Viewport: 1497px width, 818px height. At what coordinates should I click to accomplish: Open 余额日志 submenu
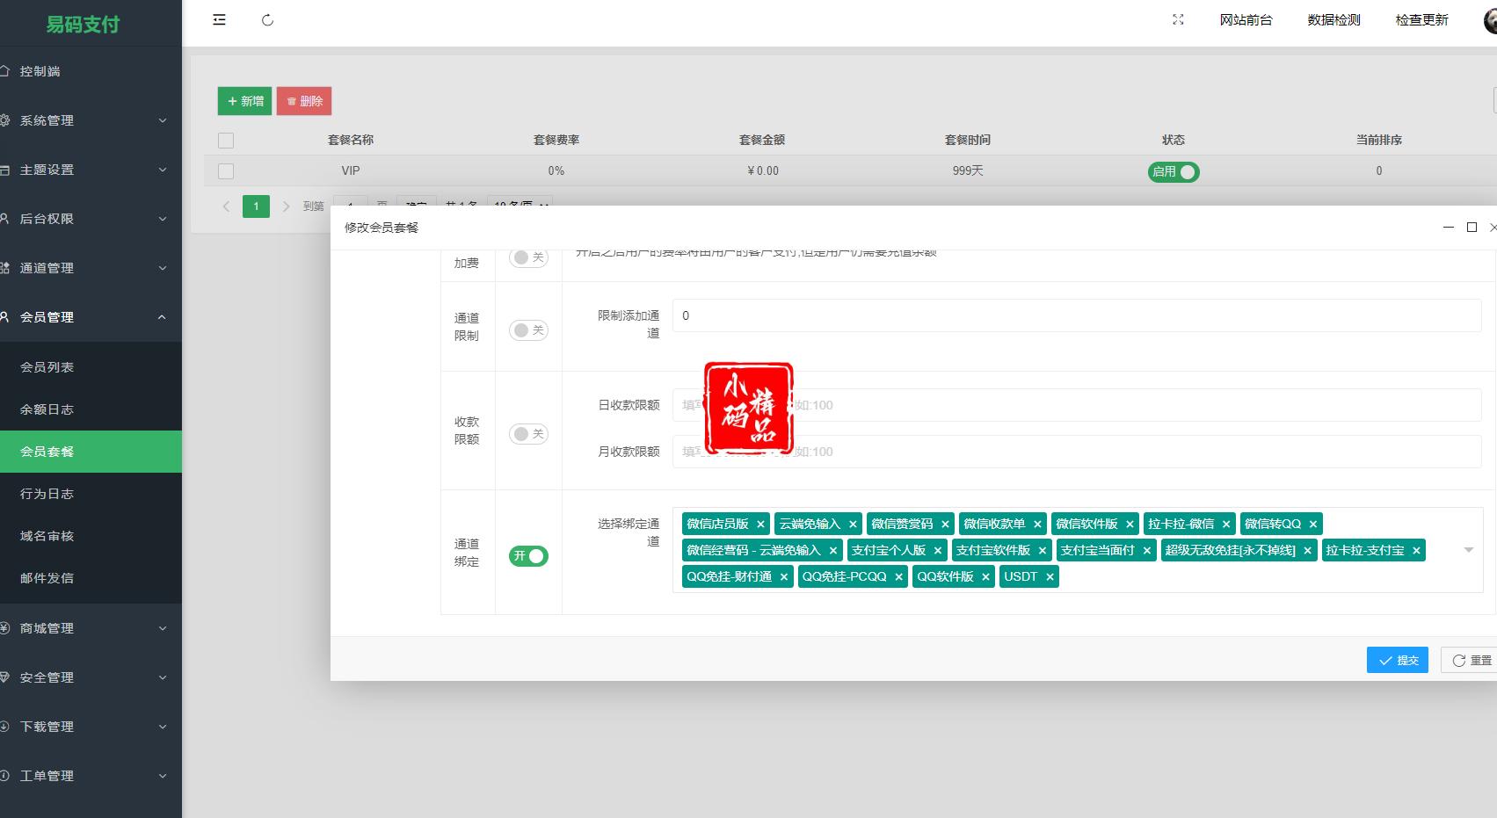pyautogui.click(x=91, y=409)
